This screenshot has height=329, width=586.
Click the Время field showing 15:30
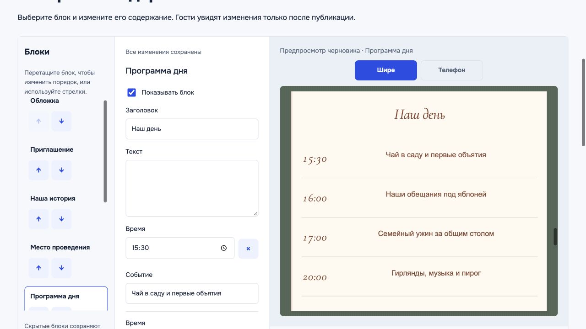[180, 248]
